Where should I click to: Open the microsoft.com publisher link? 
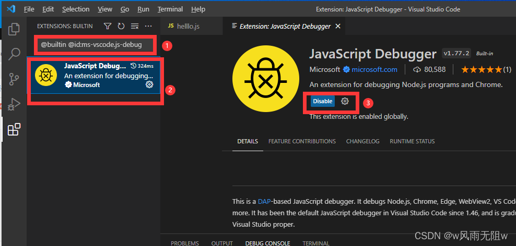(374, 70)
